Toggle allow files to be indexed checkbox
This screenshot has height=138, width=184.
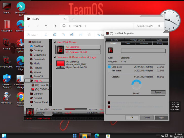click(x=109, y=107)
